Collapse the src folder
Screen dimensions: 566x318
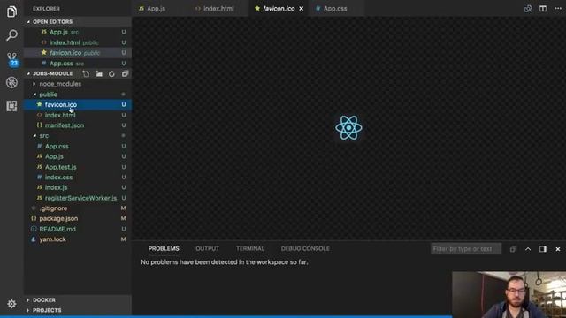coord(78,136)
